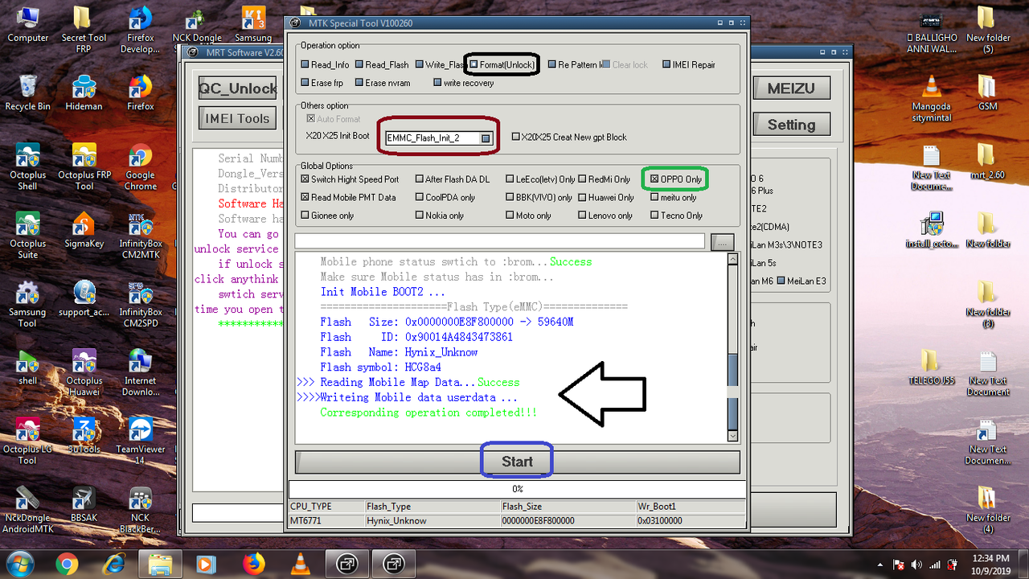Check the IMEI Repair option
1029x579 pixels.
pos(666,65)
